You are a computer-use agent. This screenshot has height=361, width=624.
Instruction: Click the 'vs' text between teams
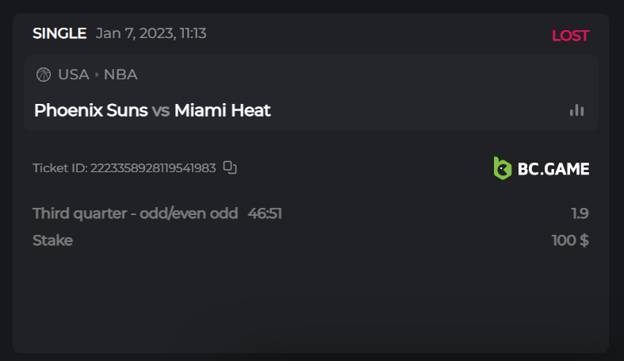click(x=161, y=110)
